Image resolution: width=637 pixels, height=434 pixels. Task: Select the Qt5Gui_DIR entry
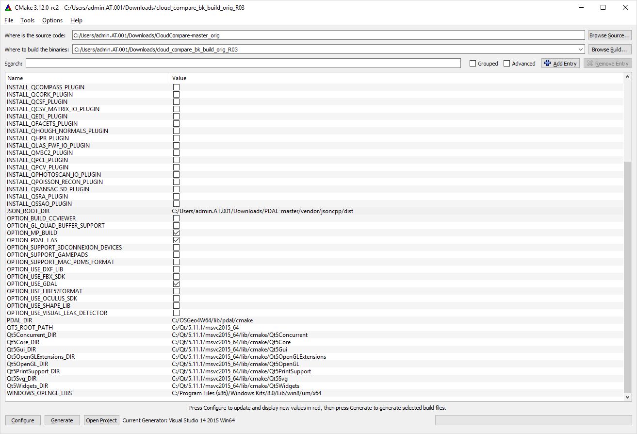tap(21, 350)
